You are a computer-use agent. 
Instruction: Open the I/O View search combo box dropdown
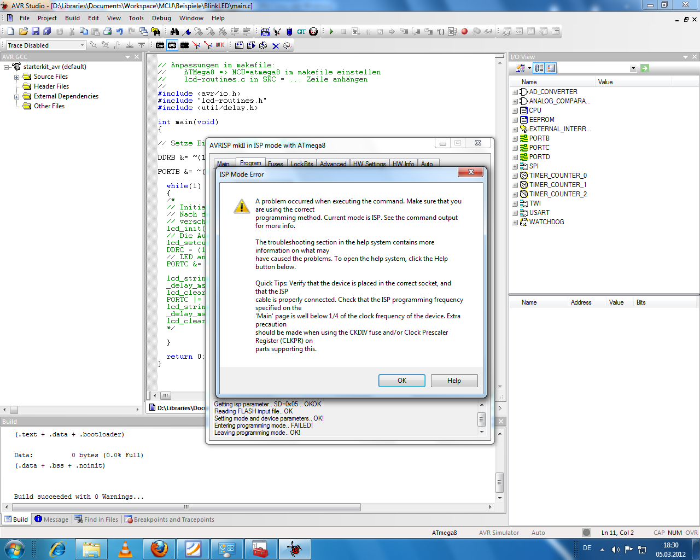coord(633,68)
